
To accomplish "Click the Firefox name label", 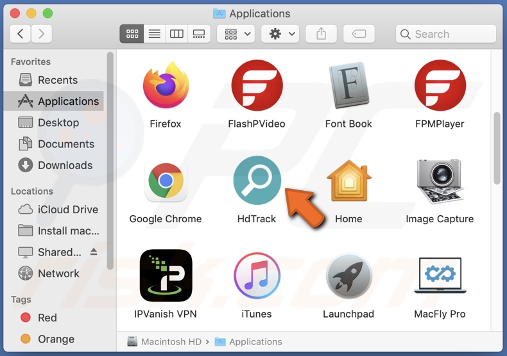I will point(166,124).
